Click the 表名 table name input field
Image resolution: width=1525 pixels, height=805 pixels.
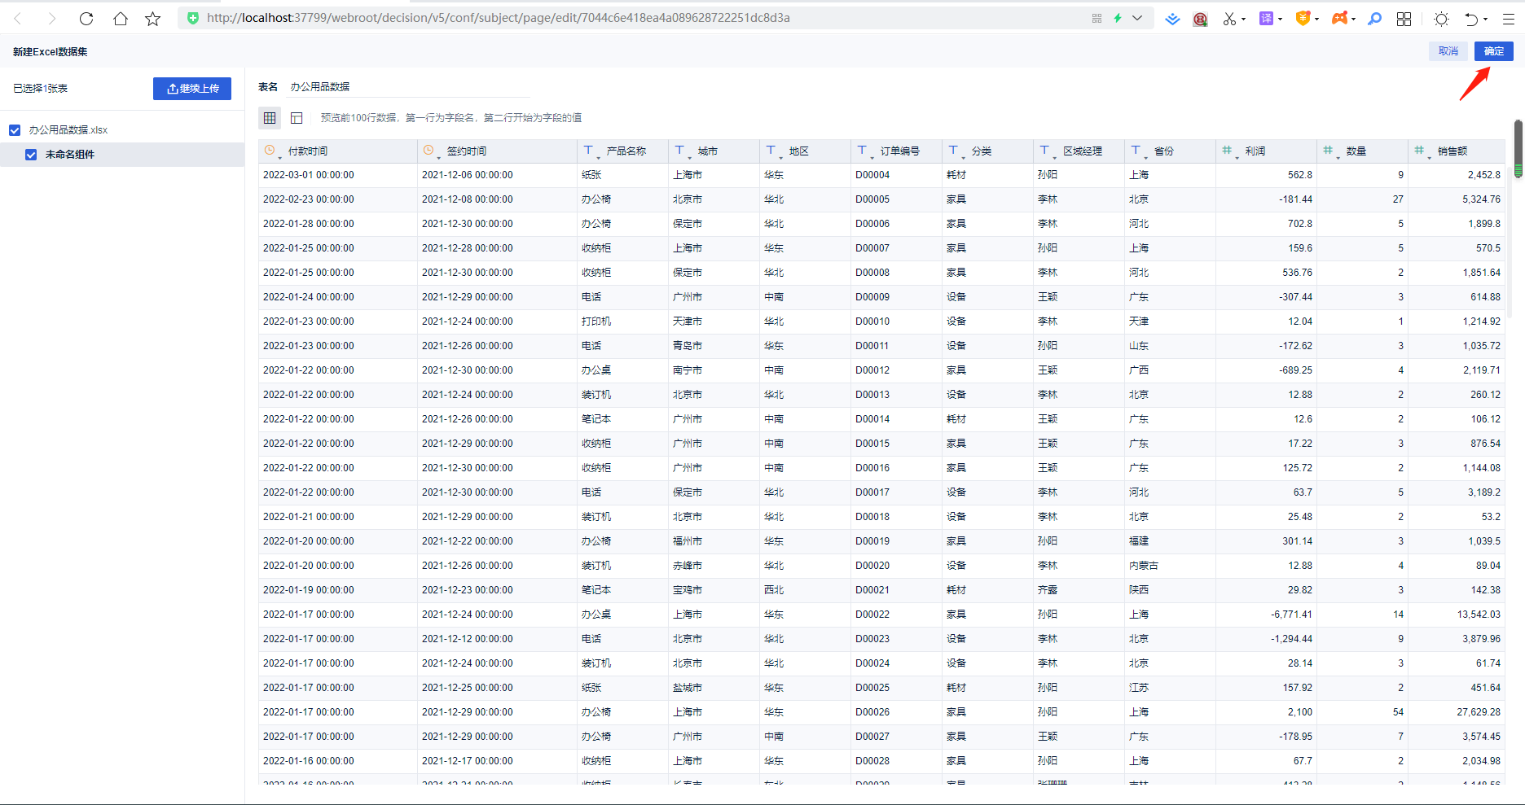(407, 87)
